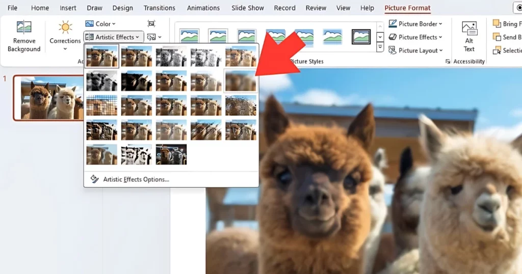The width and height of the screenshot is (522, 274).
Task: Apply the Crisscross Etching artistic effect
Action: [x=171, y=130]
